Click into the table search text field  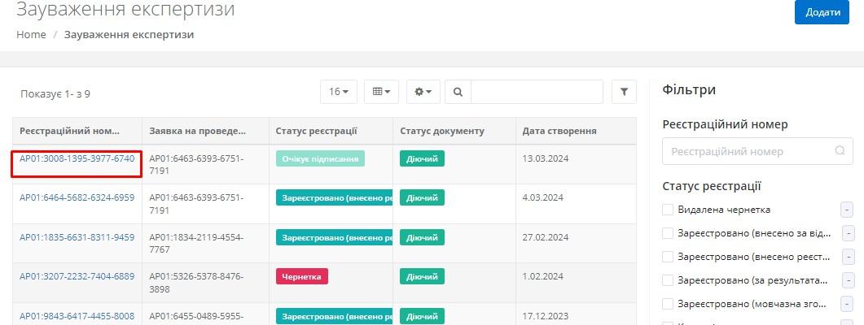tap(536, 92)
